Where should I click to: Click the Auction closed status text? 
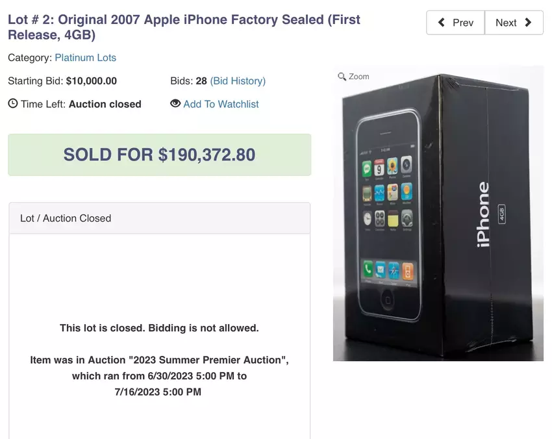(x=105, y=104)
